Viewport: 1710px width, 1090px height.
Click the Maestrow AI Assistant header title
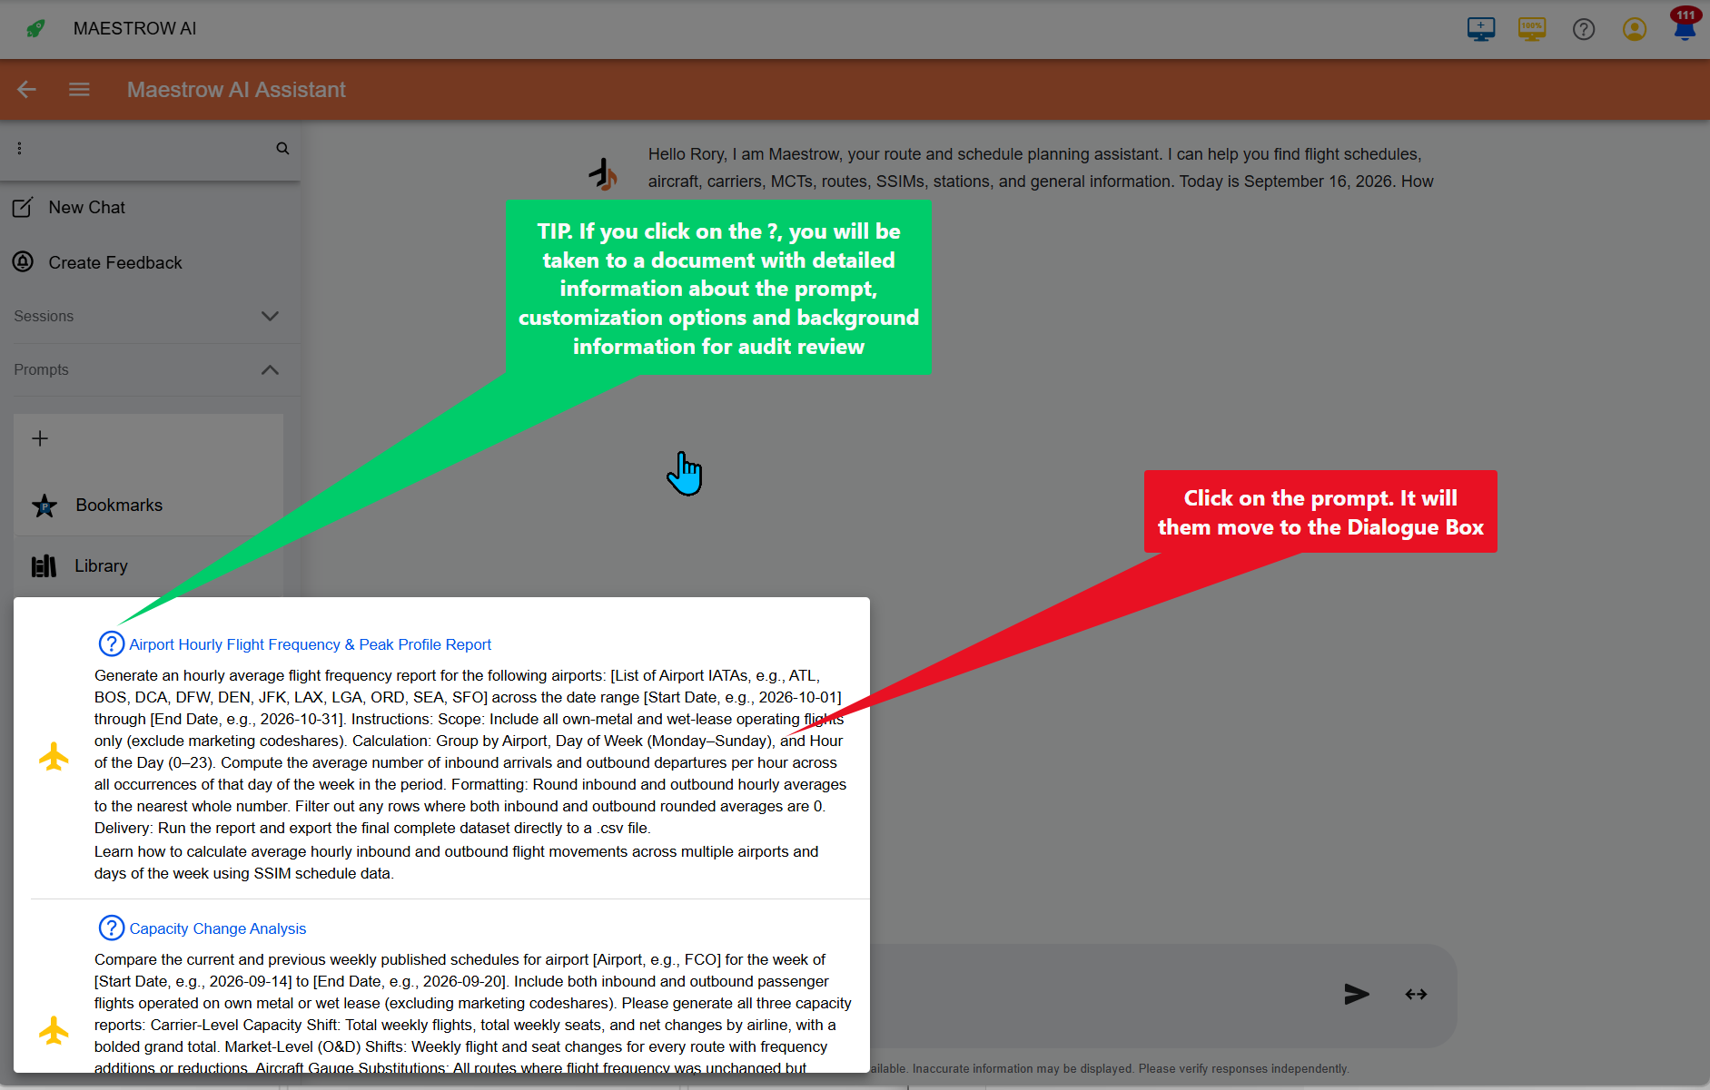tap(236, 90)
